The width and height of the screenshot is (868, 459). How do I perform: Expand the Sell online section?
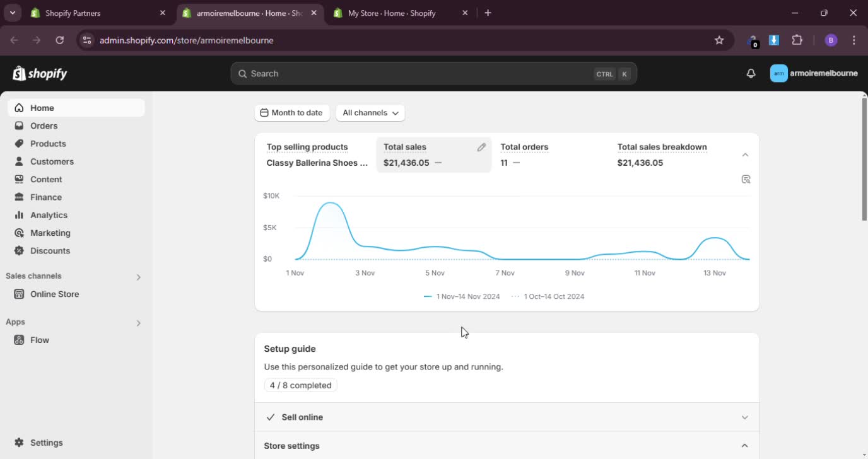(744, 417)
